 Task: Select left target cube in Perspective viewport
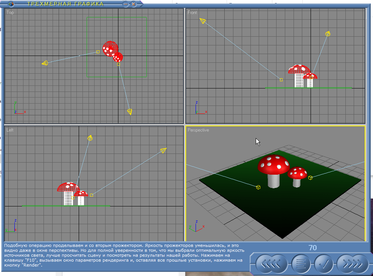tap(258, 187)
